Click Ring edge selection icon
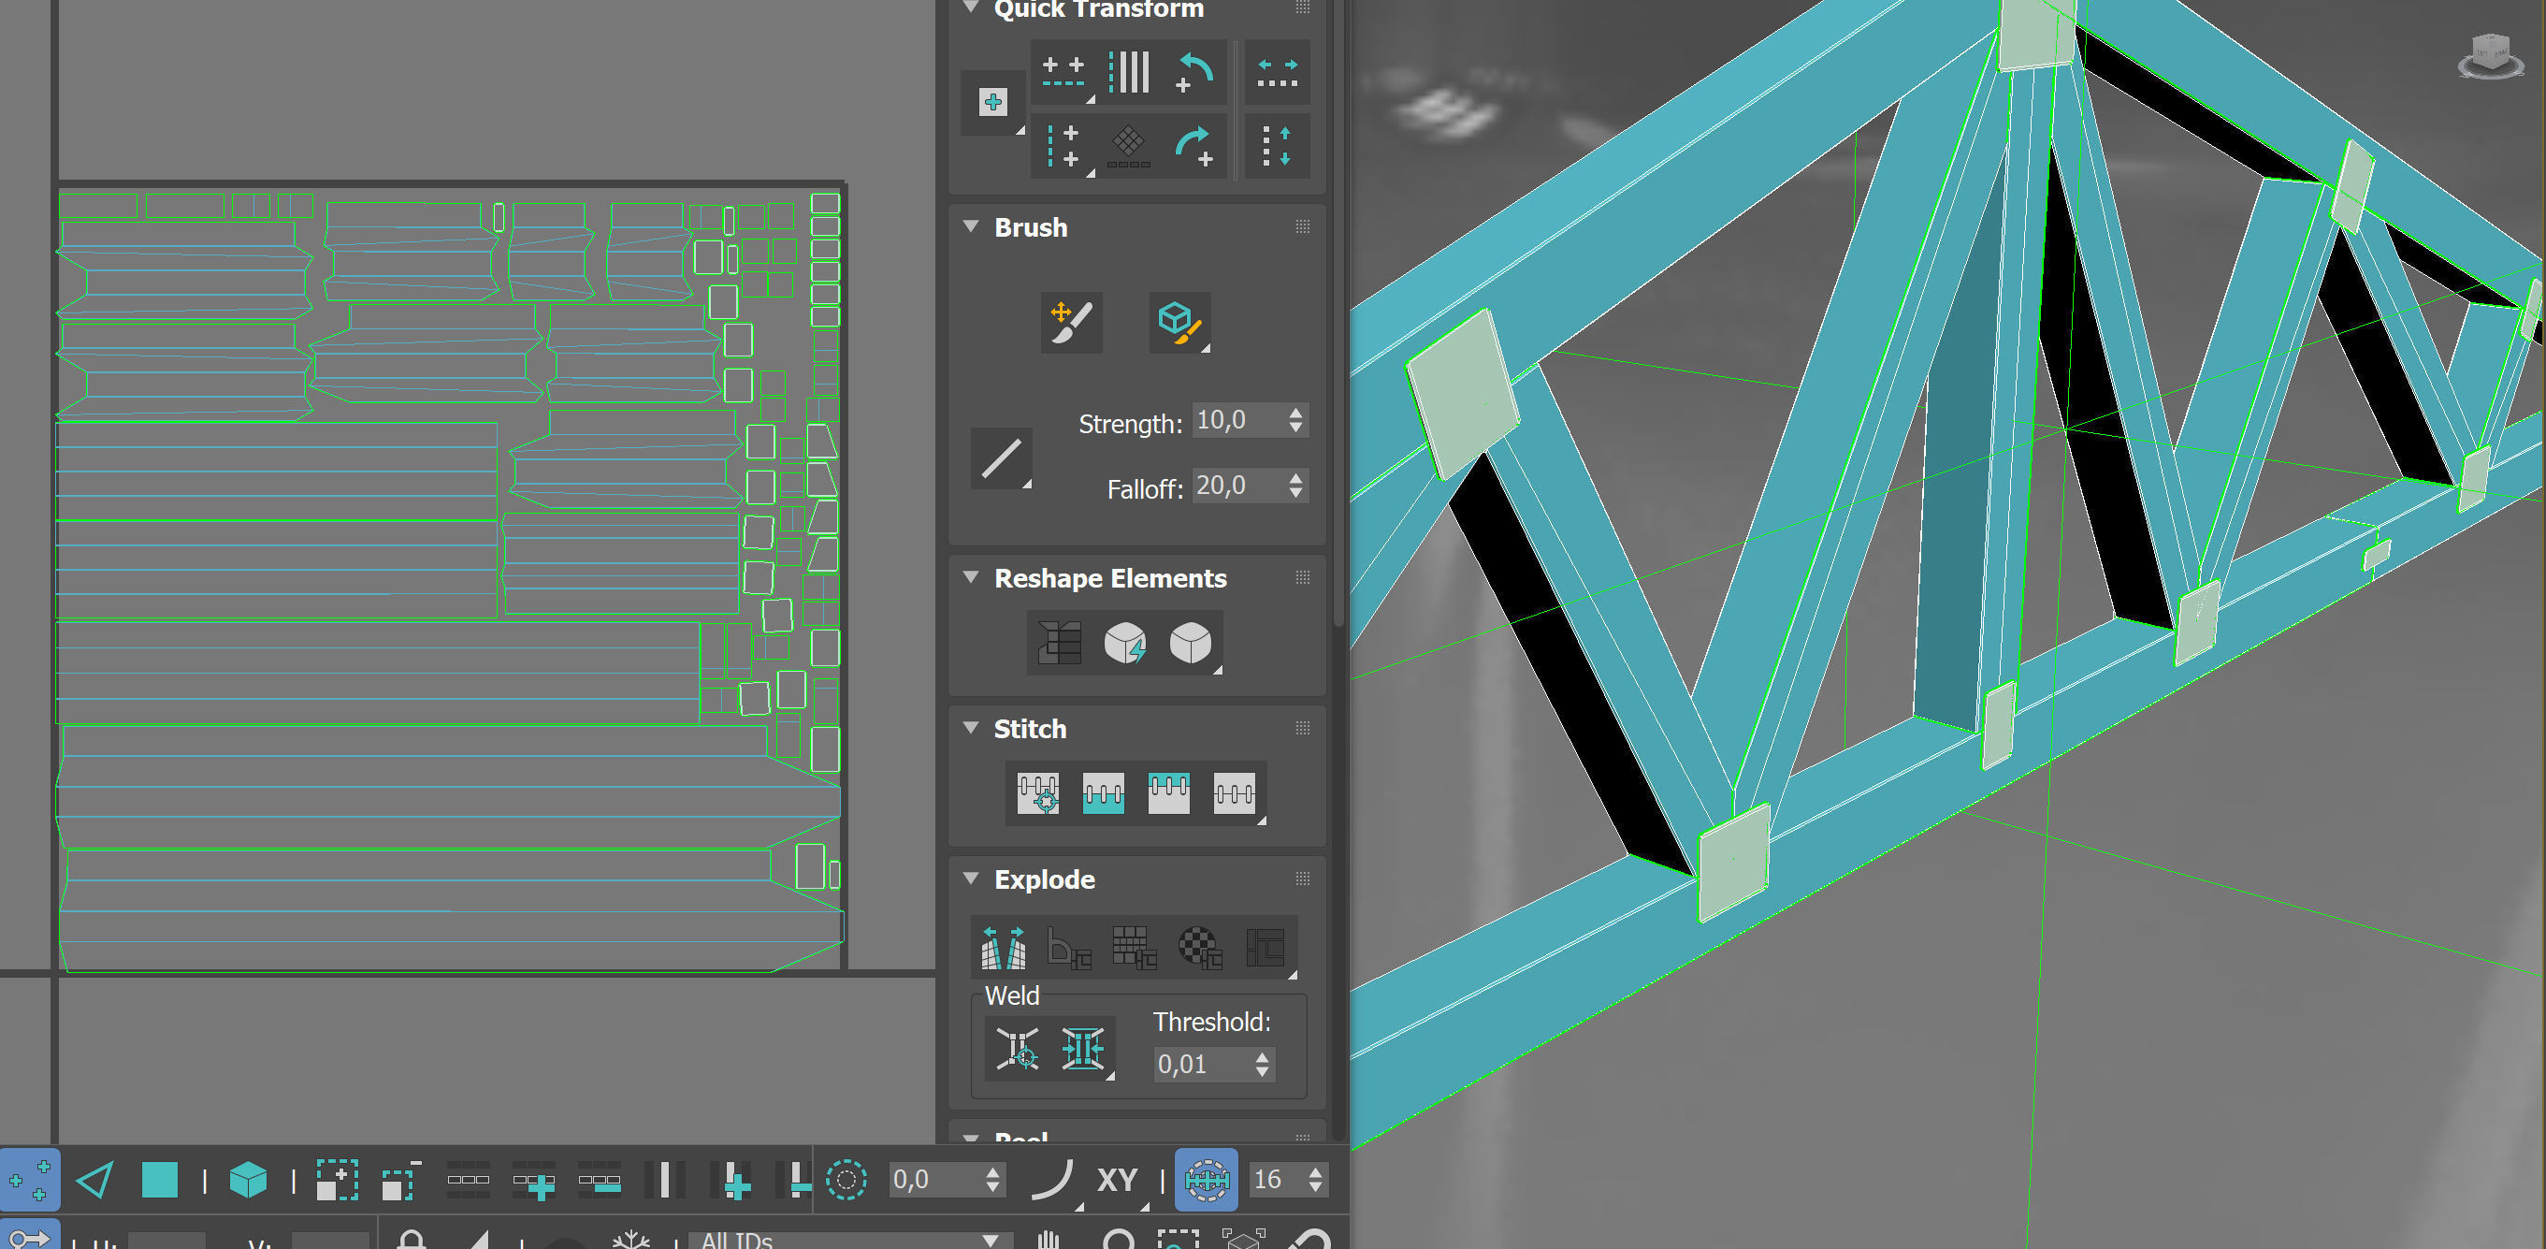Viewport: 2546px width, 1249px height. coord(665,1180)
